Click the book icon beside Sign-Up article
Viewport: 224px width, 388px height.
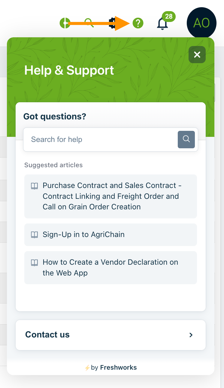tap(35, 235)
